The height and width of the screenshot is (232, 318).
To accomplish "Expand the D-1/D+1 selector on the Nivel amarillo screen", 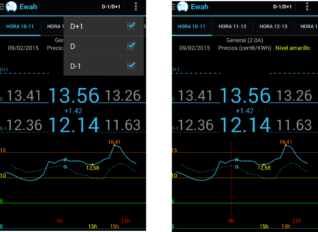I will [x=282, y=7].
